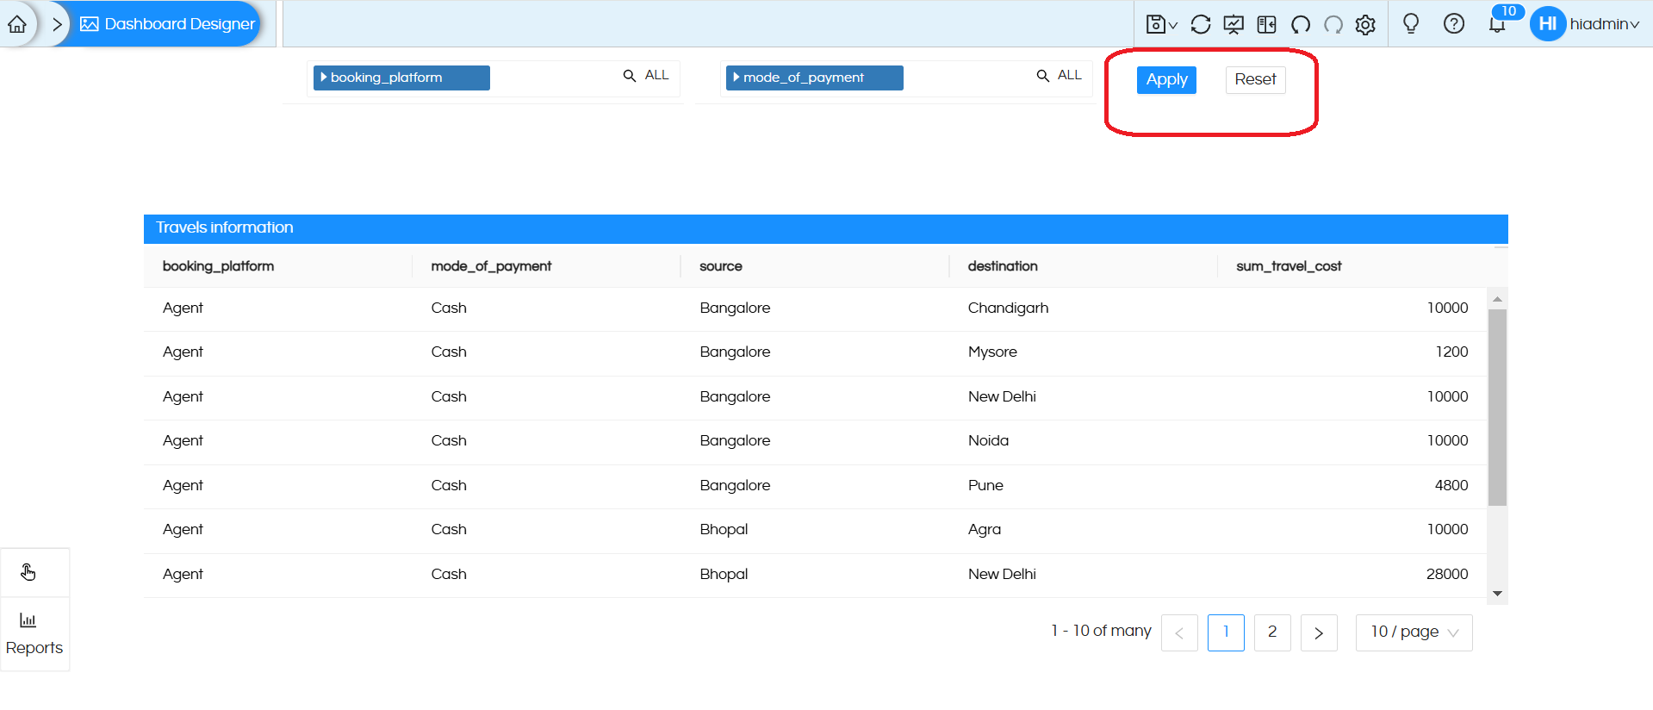Open notifications bell icon
Screen dimensions: 1653x710
click(x=1497, y=24)
